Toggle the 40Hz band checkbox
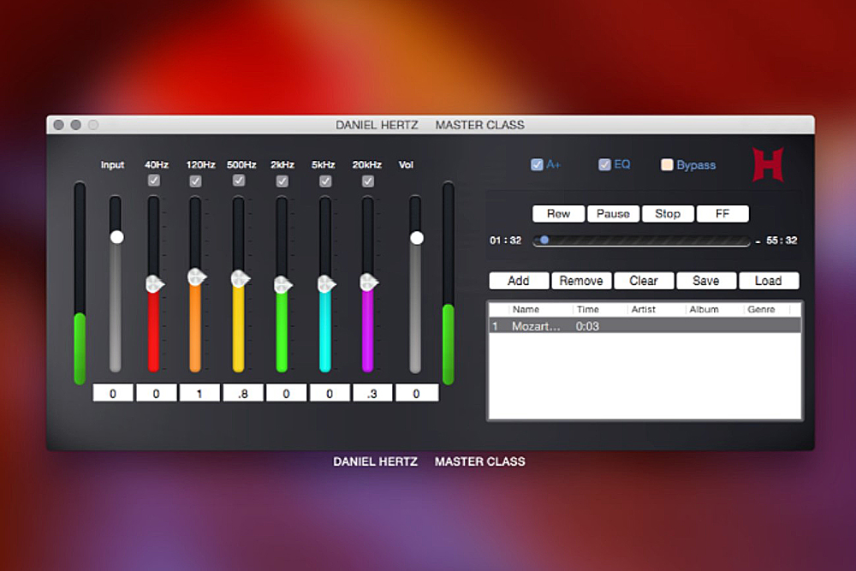856x571 pixels. coord(154,180)
